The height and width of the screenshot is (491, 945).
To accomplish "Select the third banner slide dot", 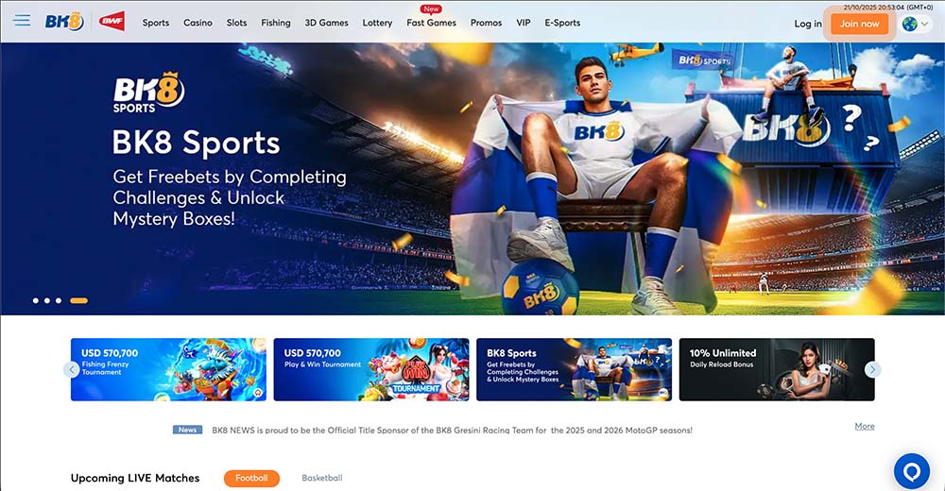I will (59, 300).
